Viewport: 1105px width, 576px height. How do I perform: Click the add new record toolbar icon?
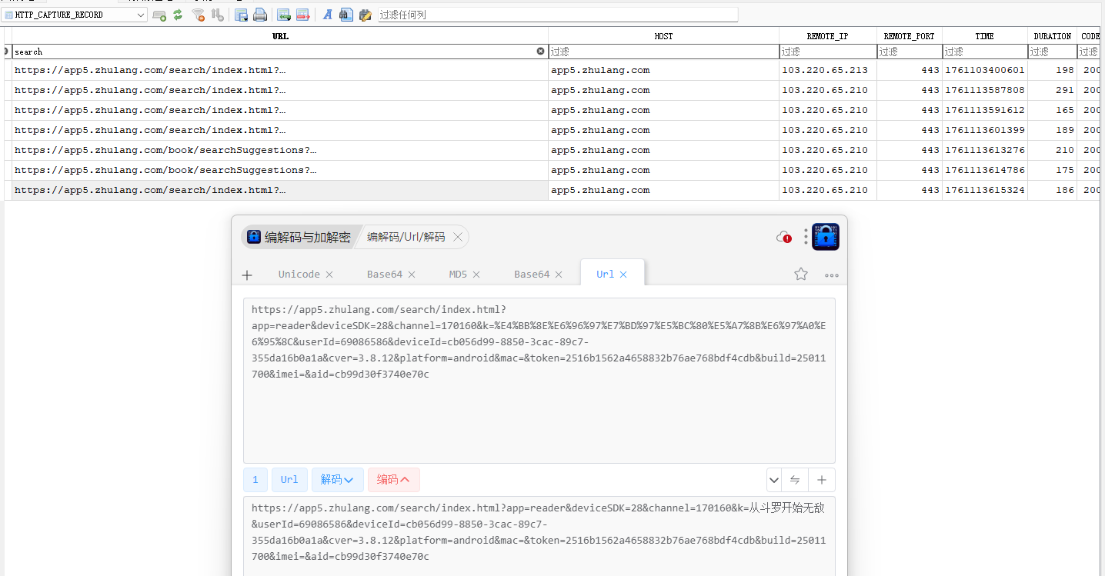point(159,15)
